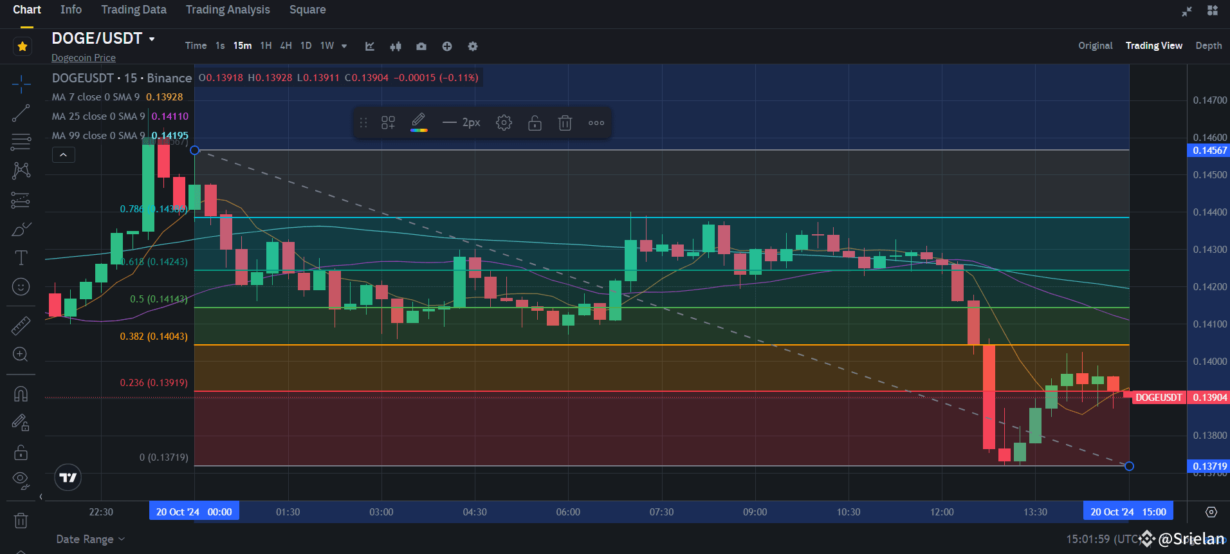Switch to the Trading Data tab

[134, 10]
